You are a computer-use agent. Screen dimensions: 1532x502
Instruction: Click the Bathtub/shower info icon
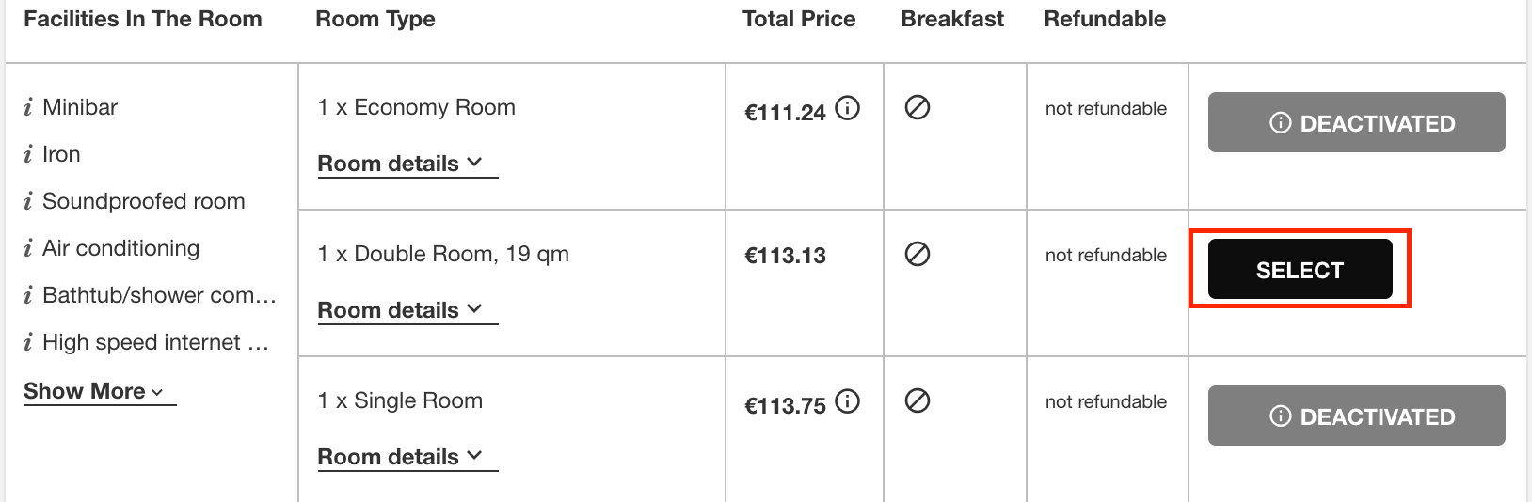(x=28, y=295)
